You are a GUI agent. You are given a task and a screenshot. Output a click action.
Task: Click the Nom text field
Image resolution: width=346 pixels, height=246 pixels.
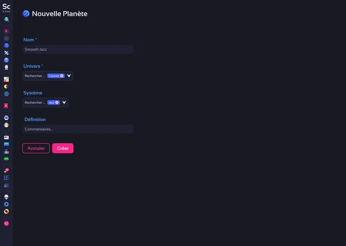pyautogui.click(x=78, y=50)
